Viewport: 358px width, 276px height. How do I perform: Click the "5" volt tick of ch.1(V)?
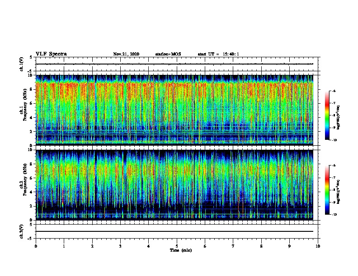coord(31,57)
